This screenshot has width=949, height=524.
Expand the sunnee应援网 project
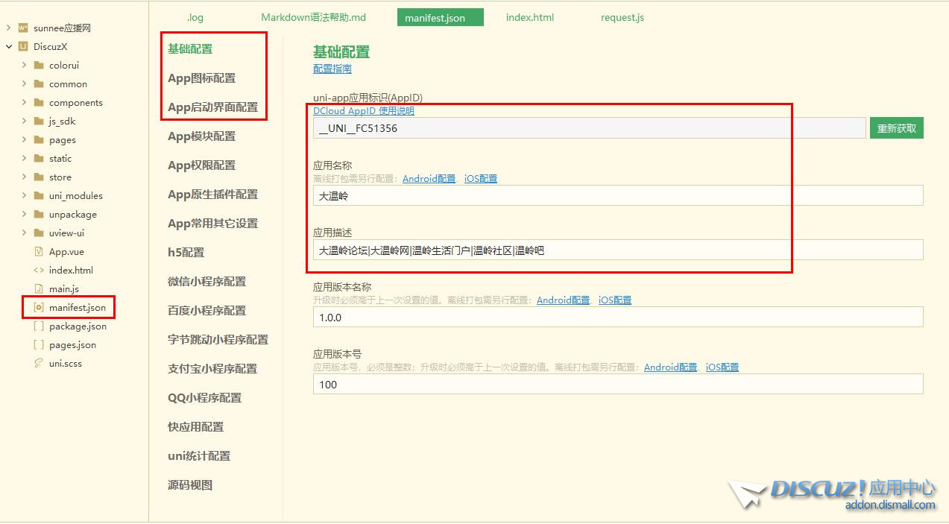tap(8, 28)
